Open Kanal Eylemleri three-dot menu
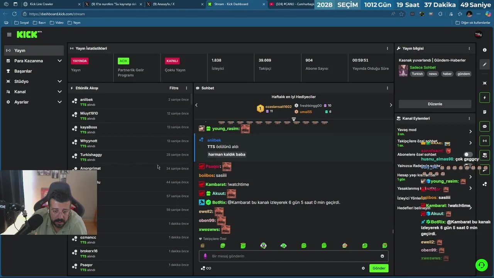 point(469,119)
